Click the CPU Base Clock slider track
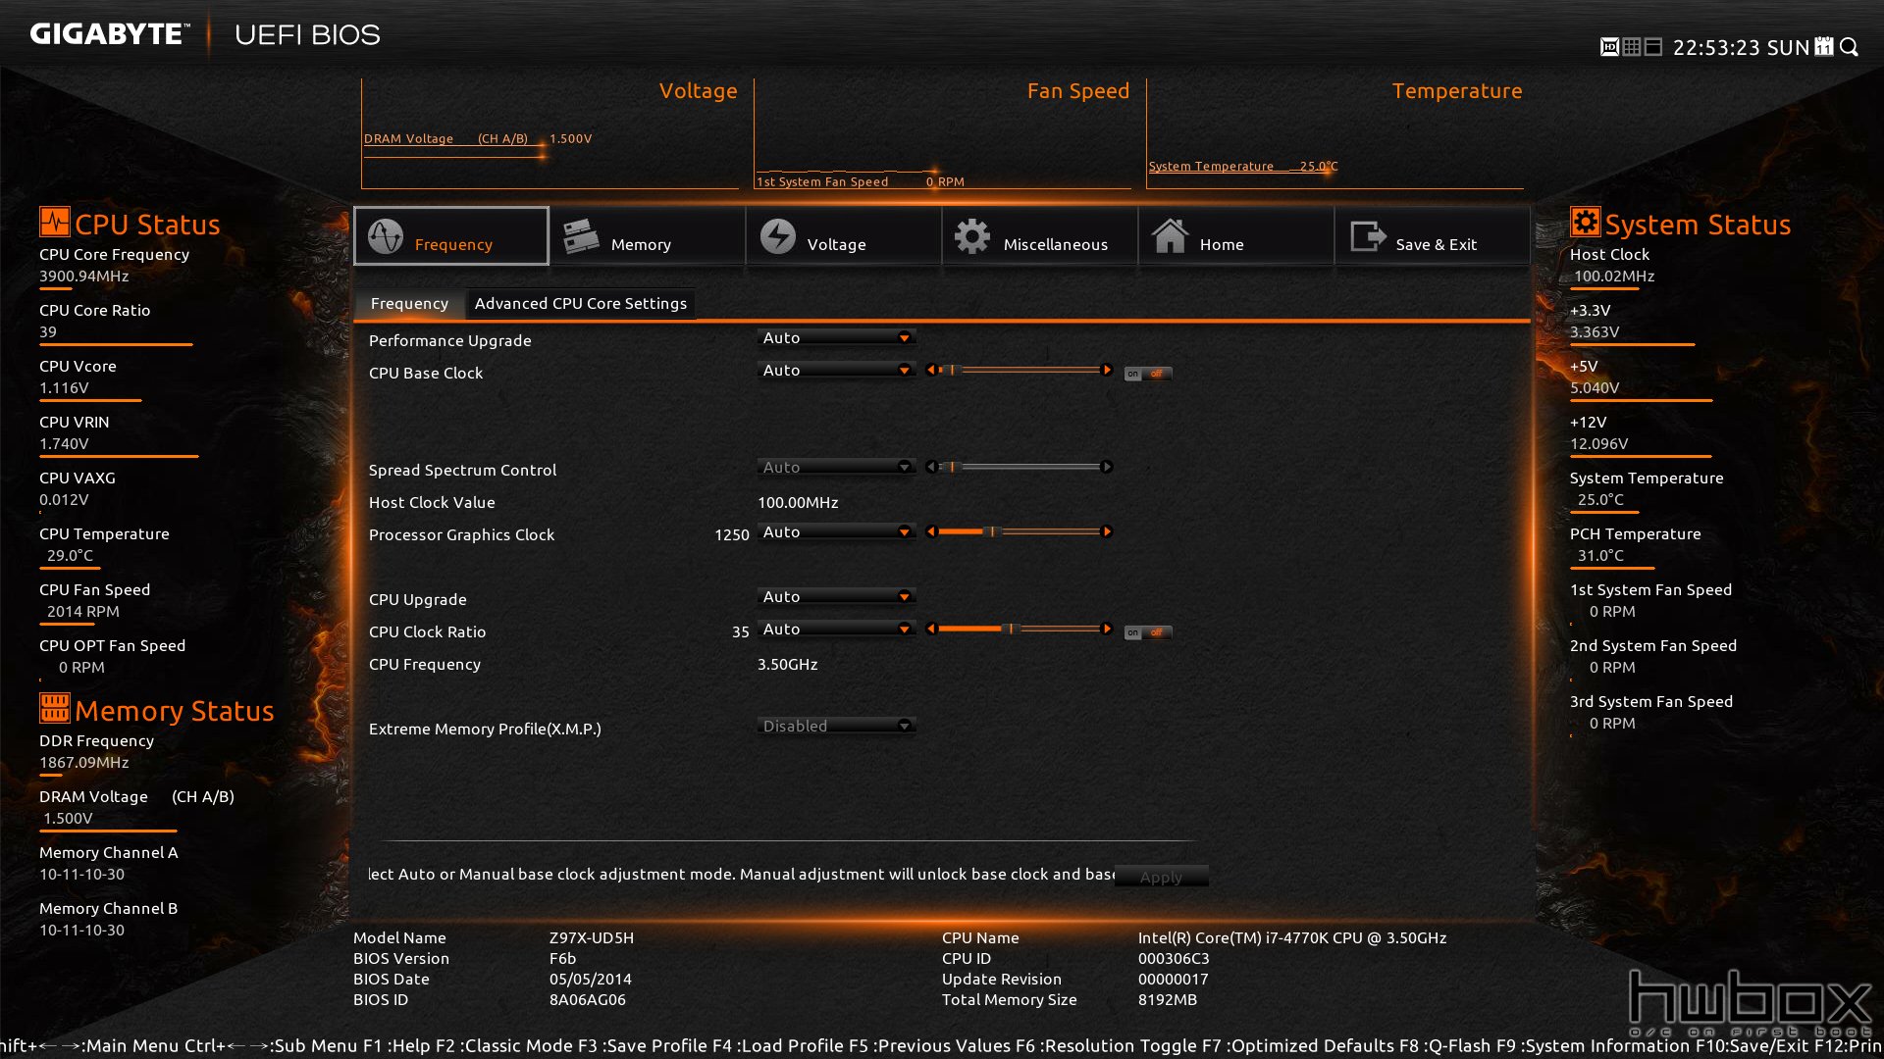The image size is (1884, 1059). pyautogui.click(x=1020, y=370)
